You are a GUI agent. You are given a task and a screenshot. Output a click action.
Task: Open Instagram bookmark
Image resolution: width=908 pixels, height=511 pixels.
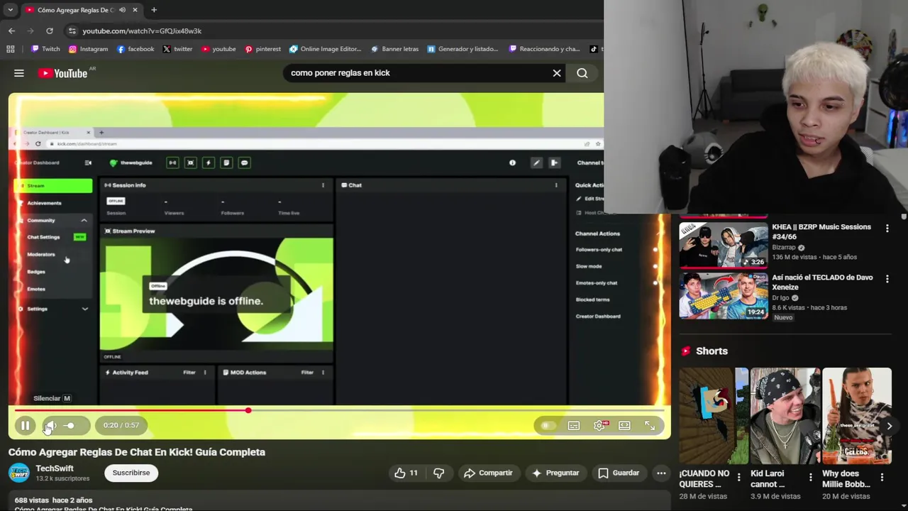(89, 49)
